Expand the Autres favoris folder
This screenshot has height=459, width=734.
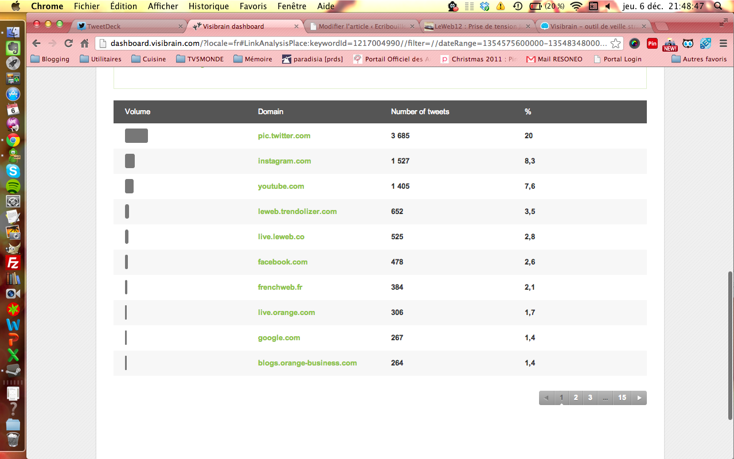click(x=699, y=59)
